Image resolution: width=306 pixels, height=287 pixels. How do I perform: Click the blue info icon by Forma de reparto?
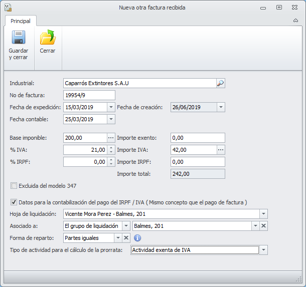tap(137, 238)
